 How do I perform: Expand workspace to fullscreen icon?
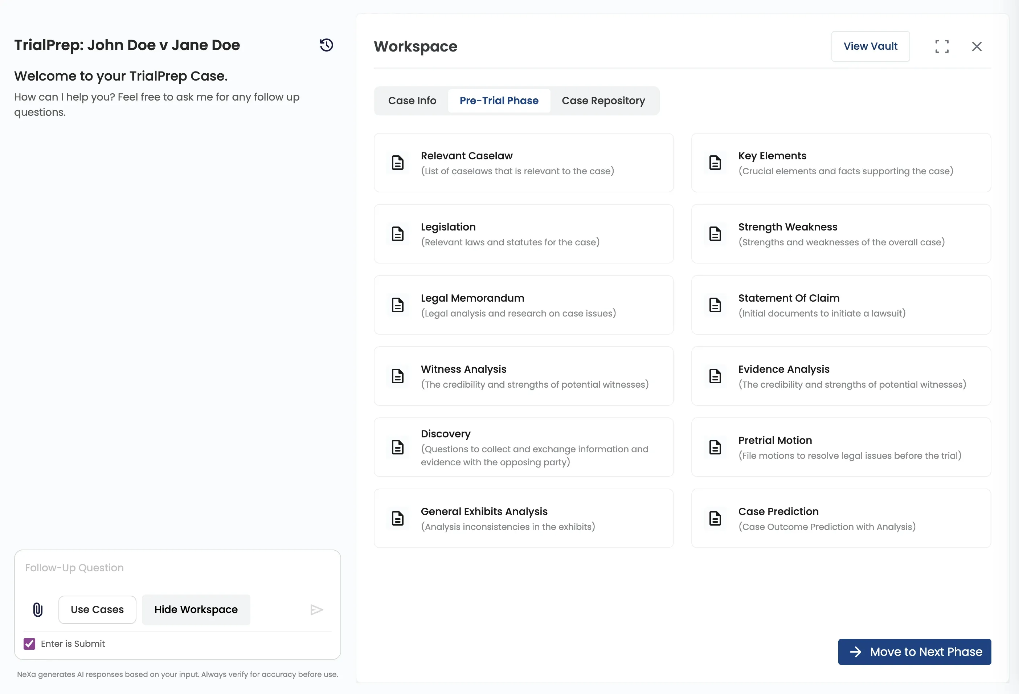click(x=941, y=46)
